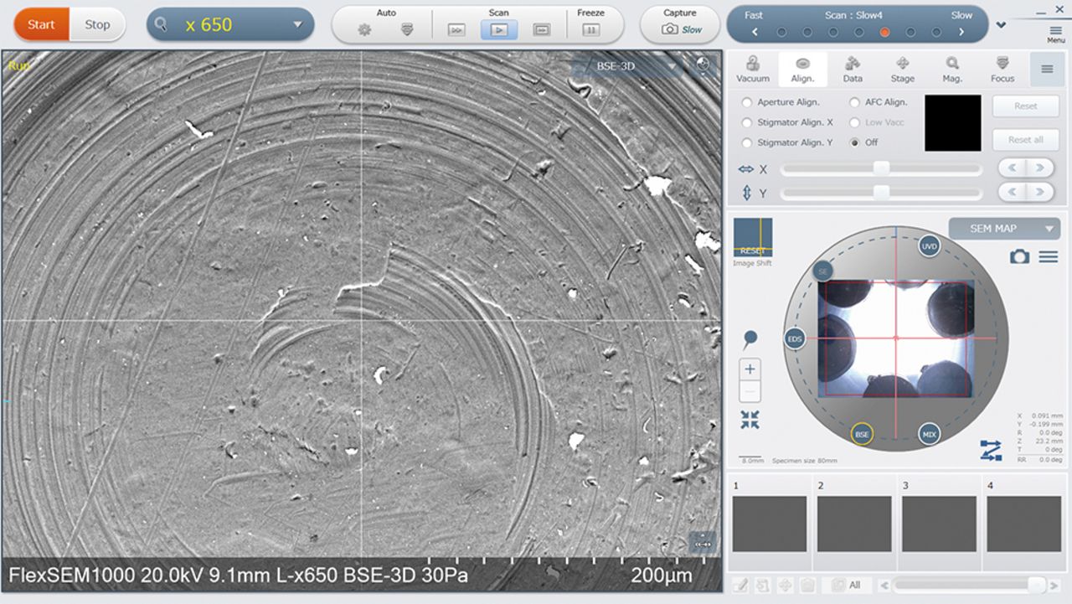Open the panel options hamburger beside Focus
This screenshot has width=1072, height=604.
1047,70
